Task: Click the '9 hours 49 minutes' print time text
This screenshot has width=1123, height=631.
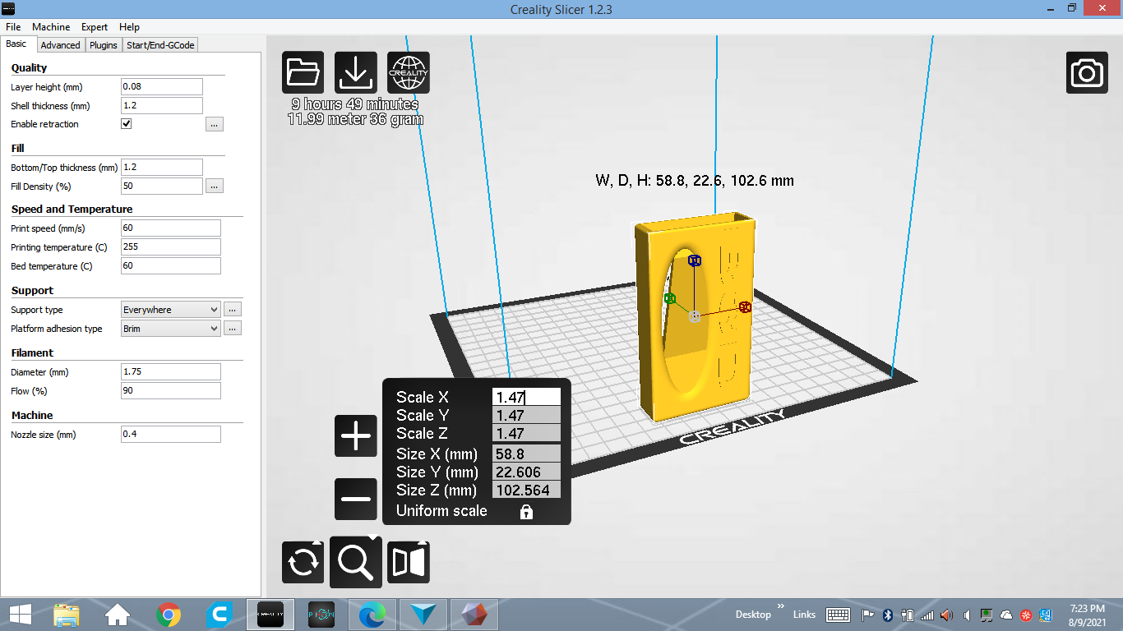Action: point(355,104)
